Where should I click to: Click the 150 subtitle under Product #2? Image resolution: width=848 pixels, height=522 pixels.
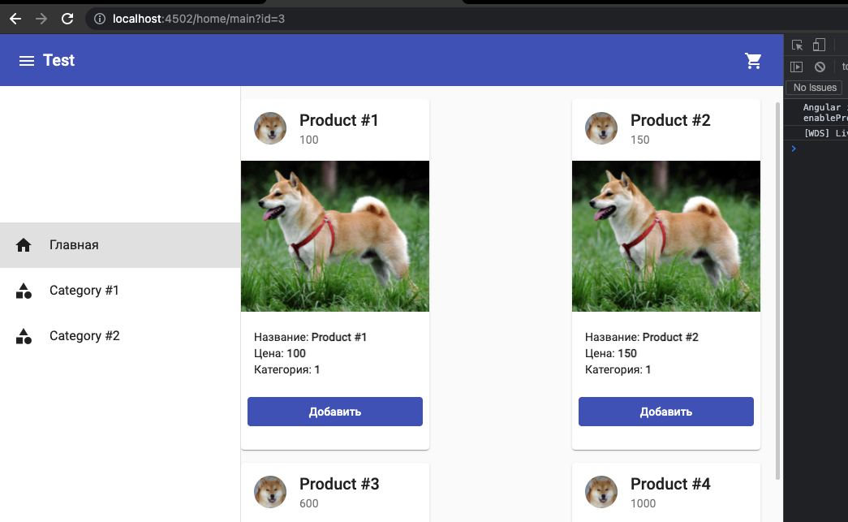(x=639, y=140)
